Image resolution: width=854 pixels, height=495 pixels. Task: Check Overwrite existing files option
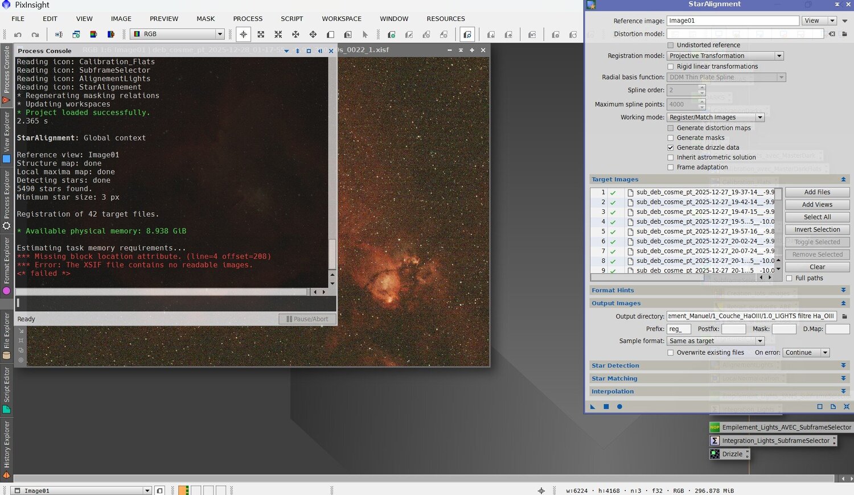[x=671, y=353]
